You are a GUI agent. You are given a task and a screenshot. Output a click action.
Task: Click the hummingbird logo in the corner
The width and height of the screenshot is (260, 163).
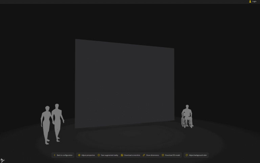(x=2, y=160)
